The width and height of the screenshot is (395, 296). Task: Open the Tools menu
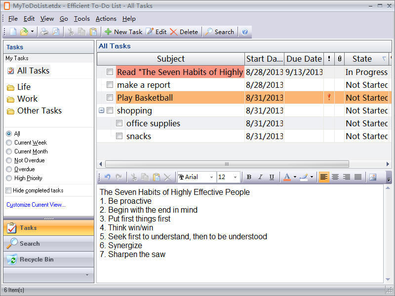pyautogui.click(x=82, y=19)
